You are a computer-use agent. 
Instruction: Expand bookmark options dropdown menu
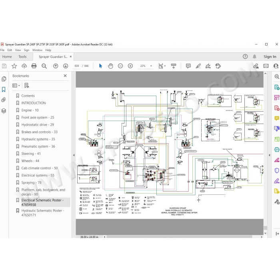pyautogui.click(x=16, y=86)
